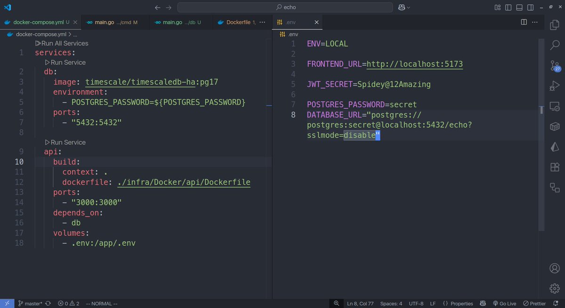Click the VS Code logo icon
565x308 pixels.
8,7
